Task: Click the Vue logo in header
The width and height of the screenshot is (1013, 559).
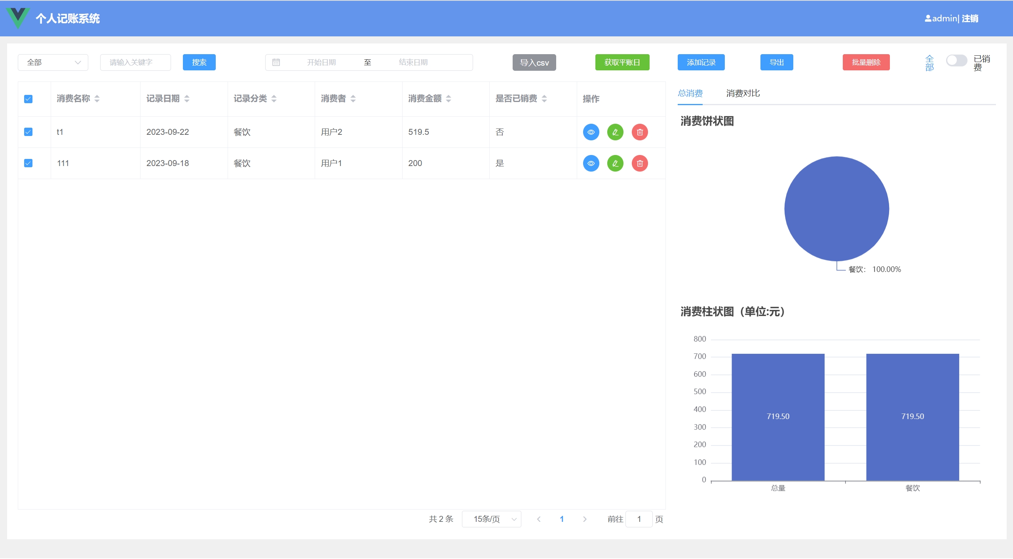Action: point(18,18)
